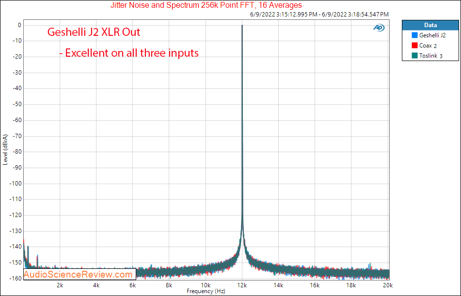Click the 16k frequency tick label
The height and width of the screenshot is (296, 461).
coord(315,285)
